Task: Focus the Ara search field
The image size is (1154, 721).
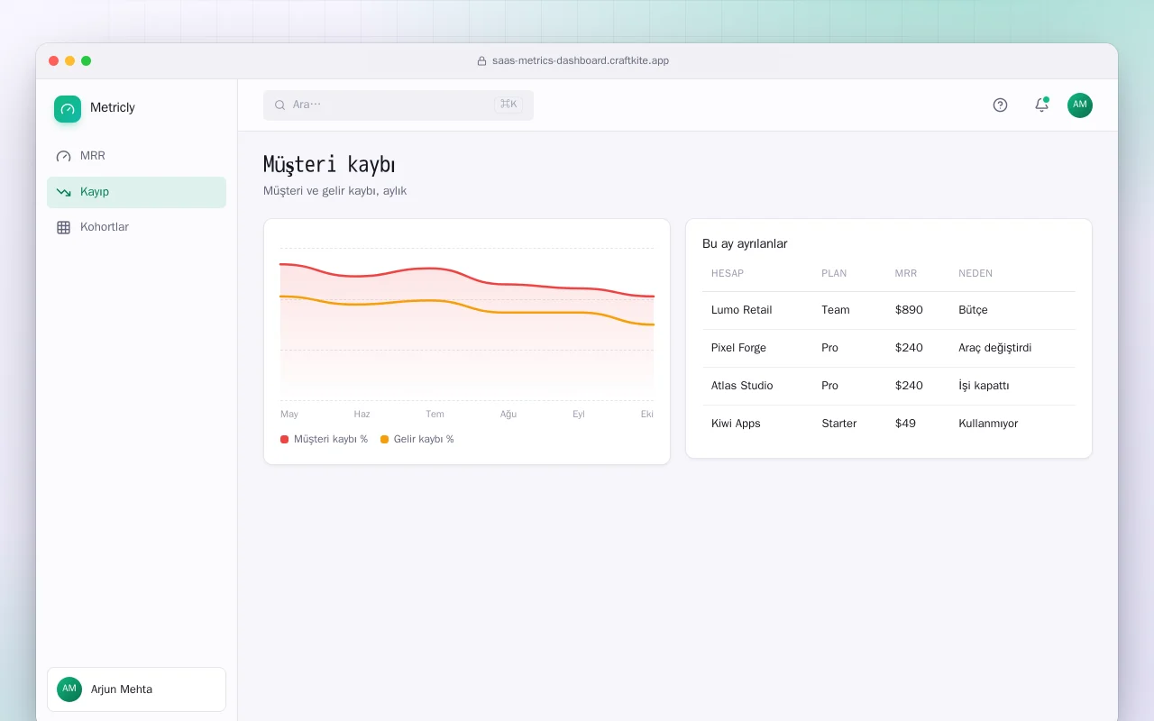Action: tap(398, 105)
